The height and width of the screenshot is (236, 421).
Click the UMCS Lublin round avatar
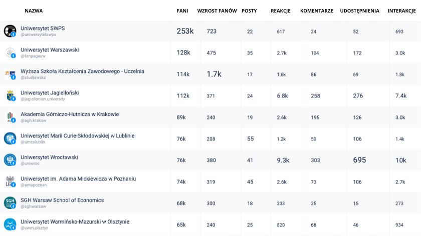tap(10, 138)
